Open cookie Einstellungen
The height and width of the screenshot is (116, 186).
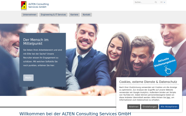pyautogui.click(x=150, y=107)
